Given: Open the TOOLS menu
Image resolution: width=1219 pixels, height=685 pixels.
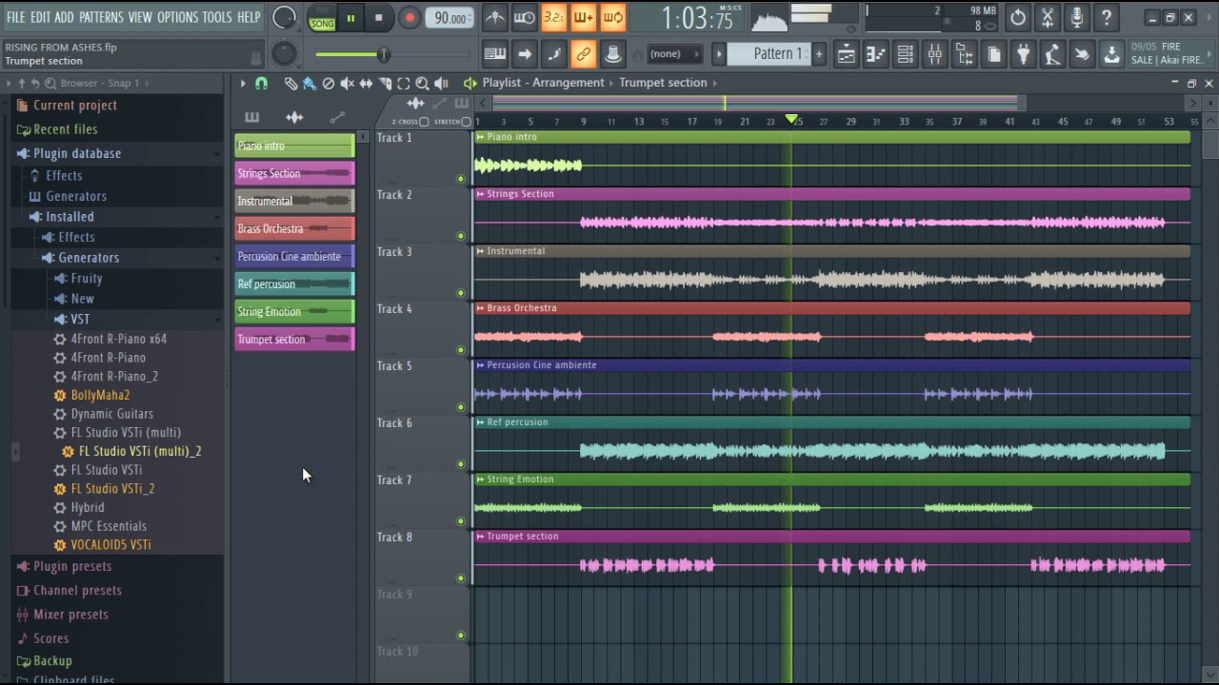Looking at the screenshot, I should (x=217, y=17).
